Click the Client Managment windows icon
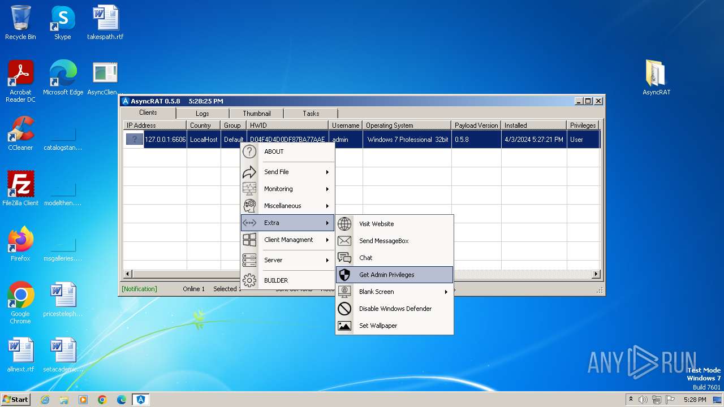 [x=249, y=240]
